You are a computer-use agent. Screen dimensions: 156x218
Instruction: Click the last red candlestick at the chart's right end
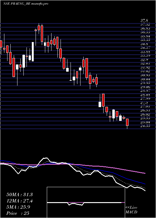[127, 122]
